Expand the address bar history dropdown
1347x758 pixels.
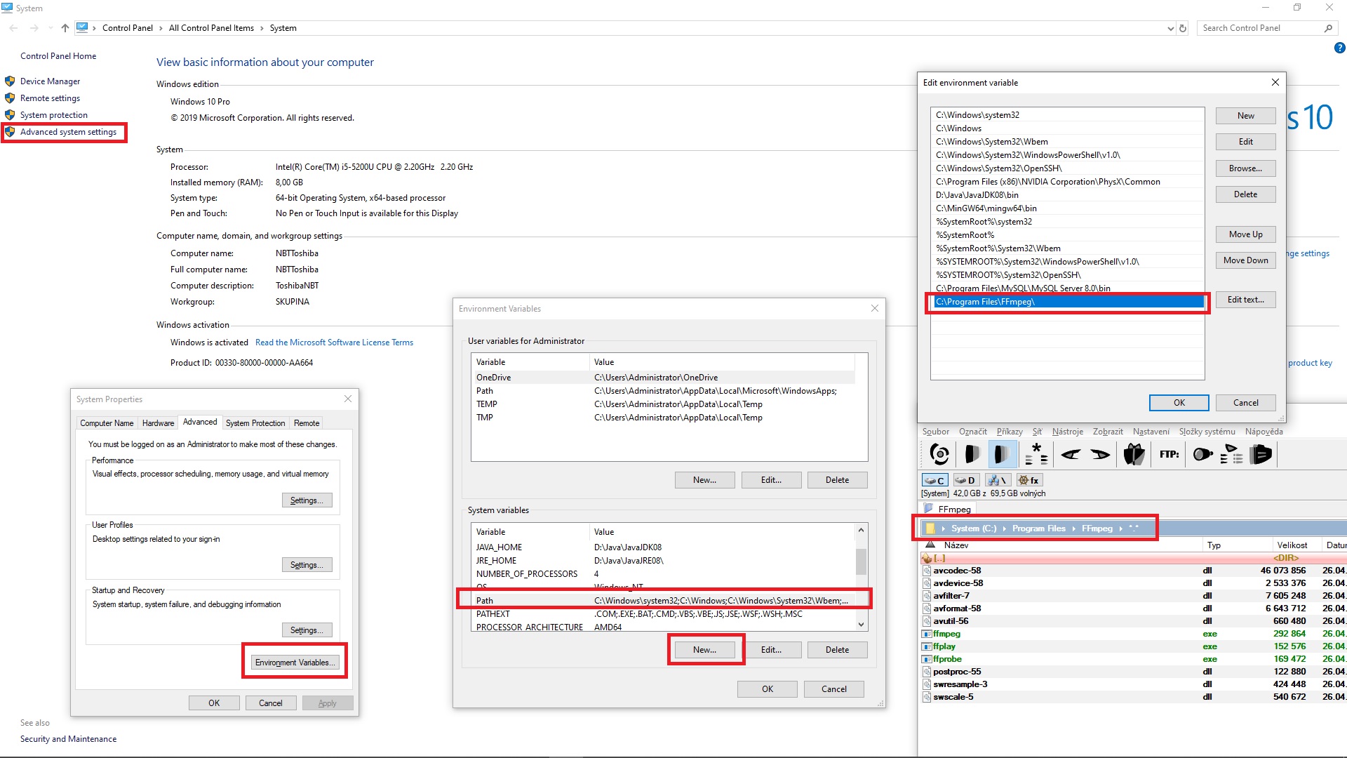tap(1170, 29)
